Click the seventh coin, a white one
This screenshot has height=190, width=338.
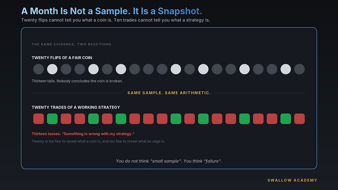pos(121,69)
